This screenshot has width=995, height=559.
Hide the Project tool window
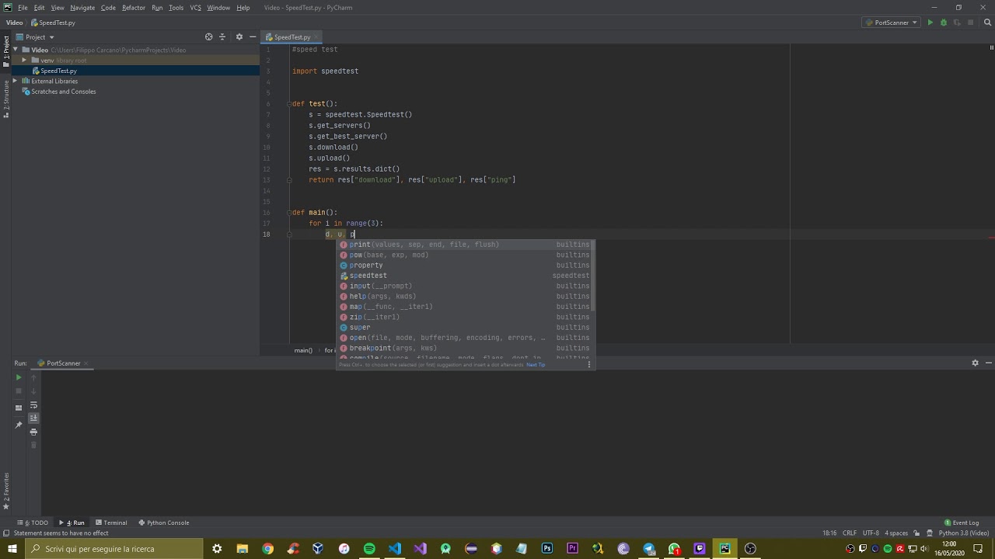click(253, 36)
